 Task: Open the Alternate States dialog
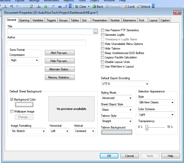(x=60, y=69)
